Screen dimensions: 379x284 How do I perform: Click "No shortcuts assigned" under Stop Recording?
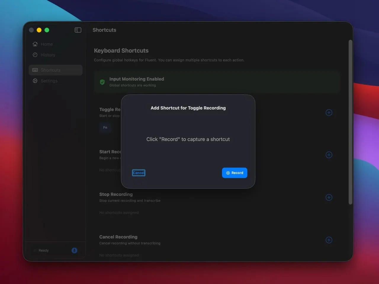point(119,213)
